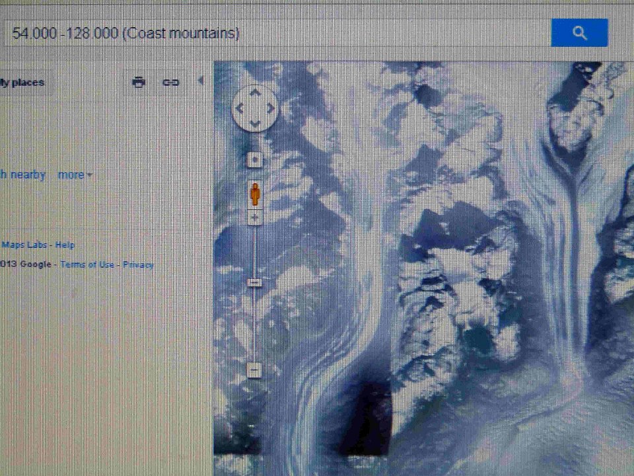
Task: Expand the more dropdown
Action: (x=75, y=175)
